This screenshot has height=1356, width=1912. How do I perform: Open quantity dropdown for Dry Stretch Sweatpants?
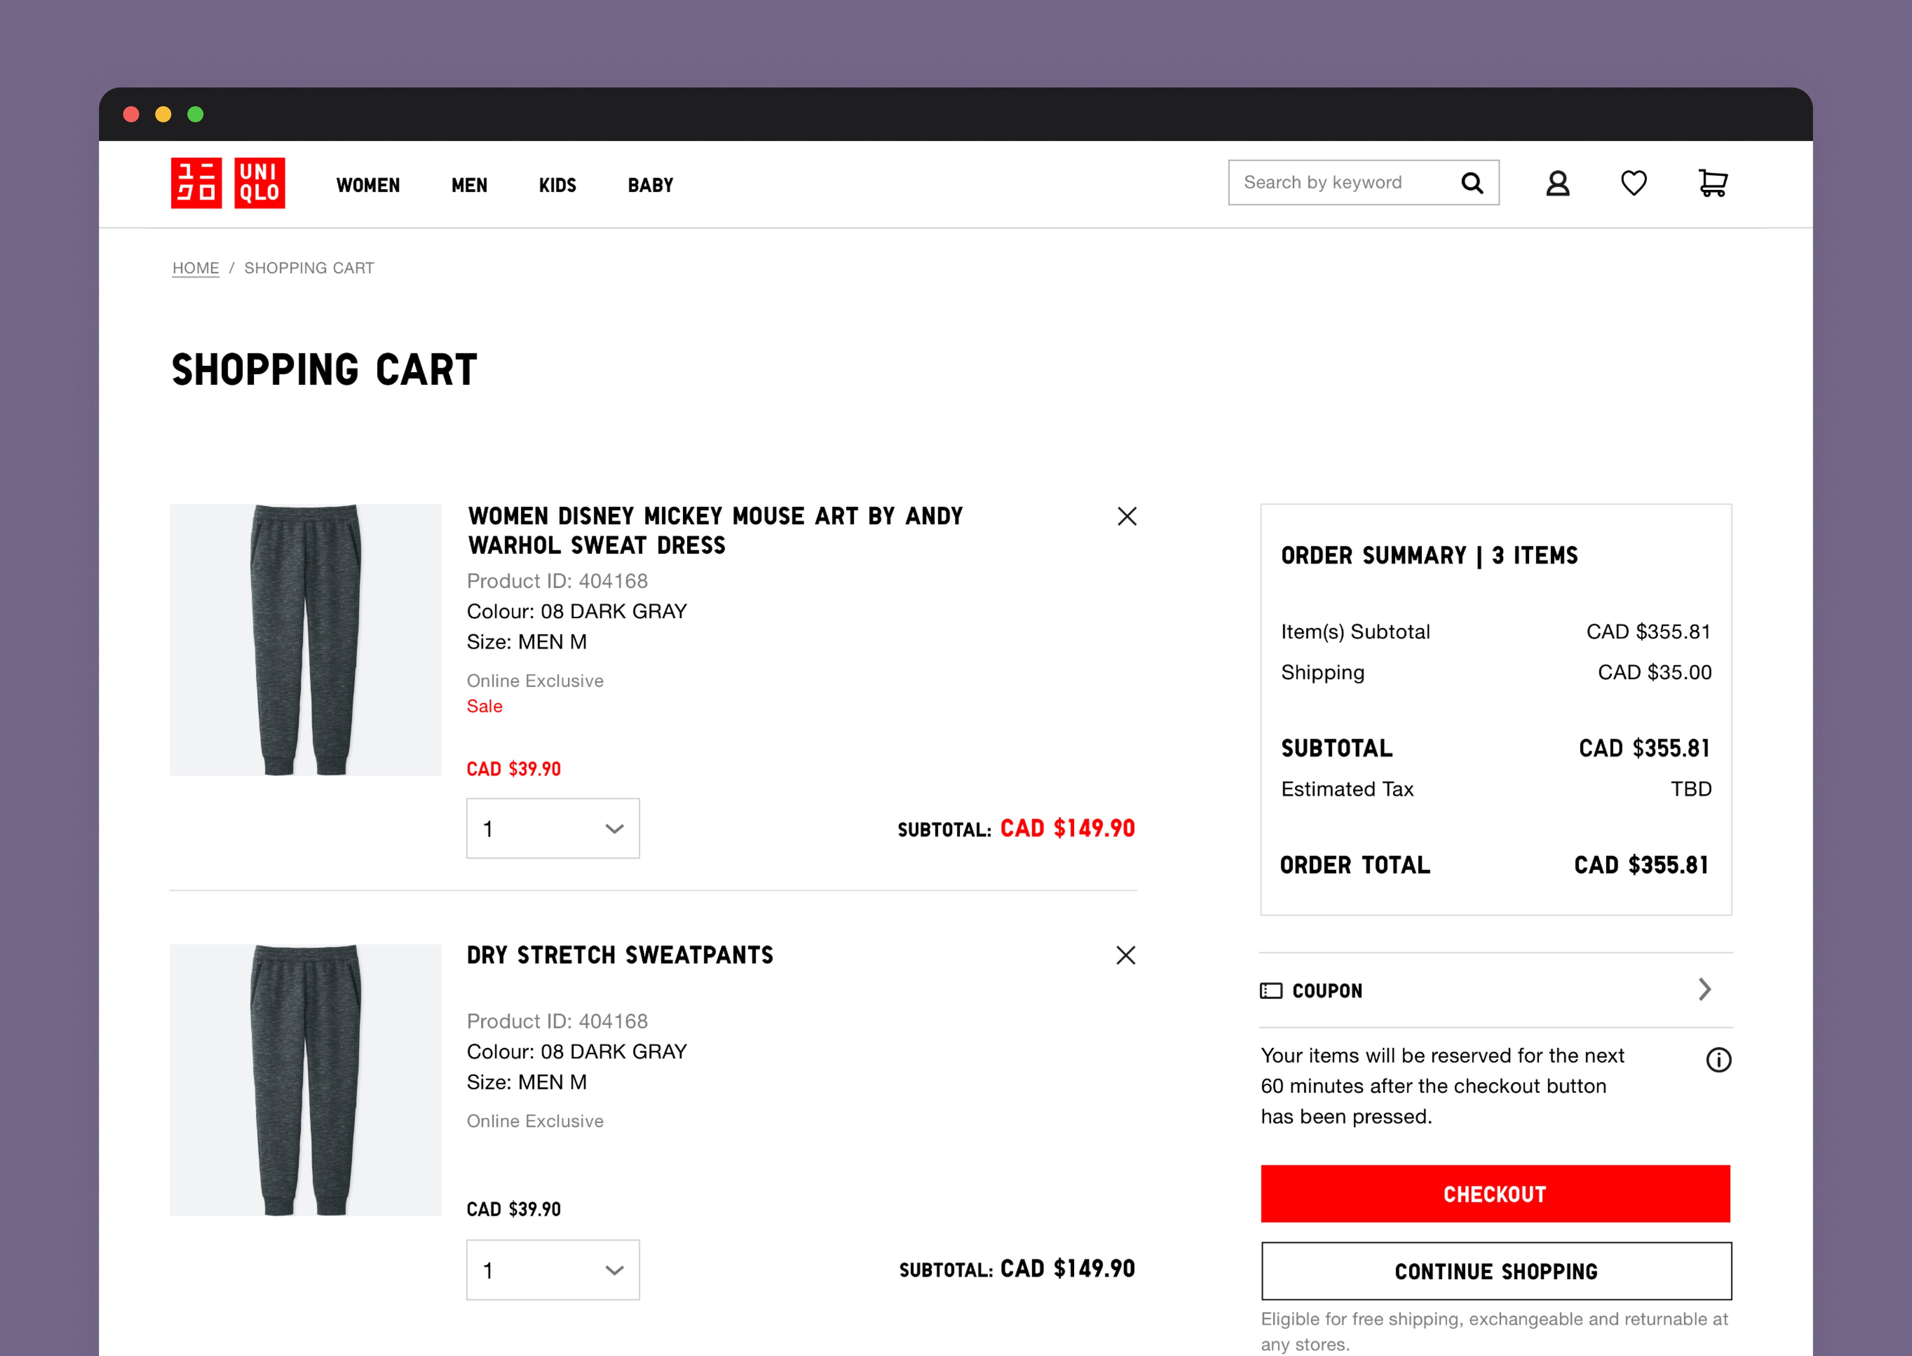pos(553,1269)
